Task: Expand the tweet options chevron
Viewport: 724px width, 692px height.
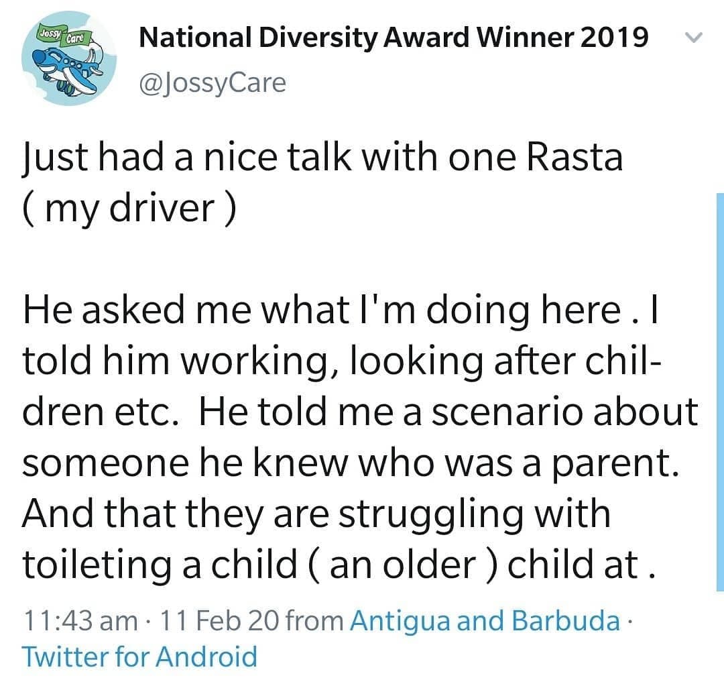Action: 694,38
